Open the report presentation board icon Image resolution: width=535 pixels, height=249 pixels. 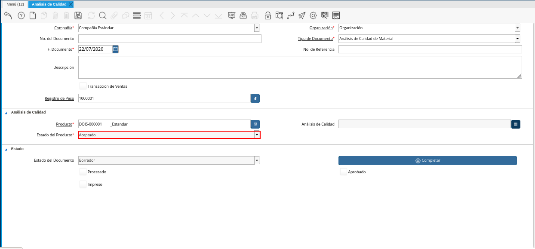point(232,15)
